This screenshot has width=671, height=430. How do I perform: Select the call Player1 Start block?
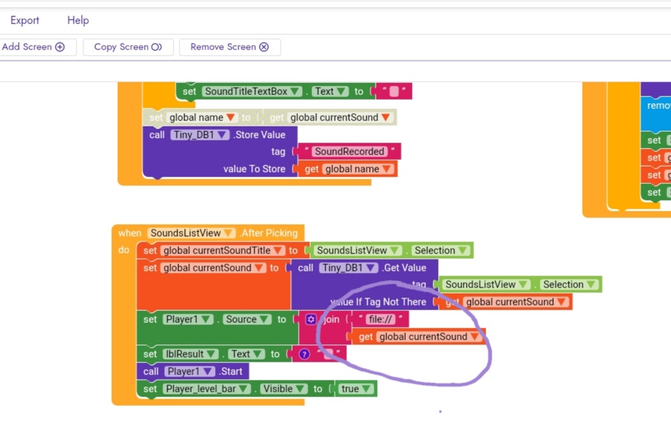tap(151, 372)
